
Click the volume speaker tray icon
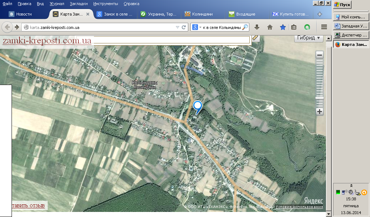351,192
